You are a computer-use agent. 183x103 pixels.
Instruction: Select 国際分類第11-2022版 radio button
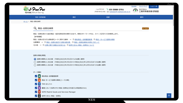pos(35,62)
